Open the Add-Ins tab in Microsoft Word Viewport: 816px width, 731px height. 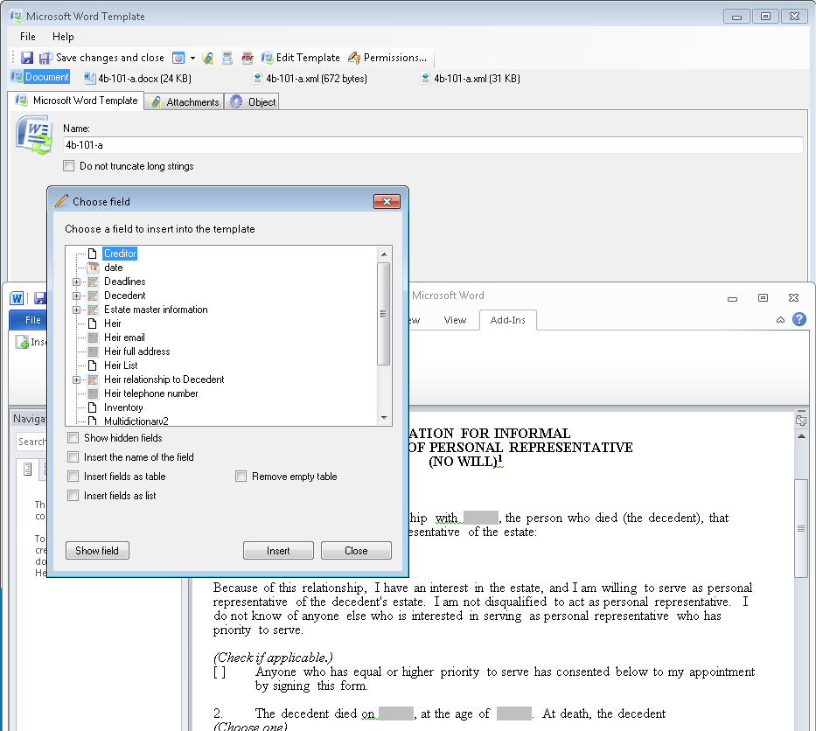tap(508, 320)
